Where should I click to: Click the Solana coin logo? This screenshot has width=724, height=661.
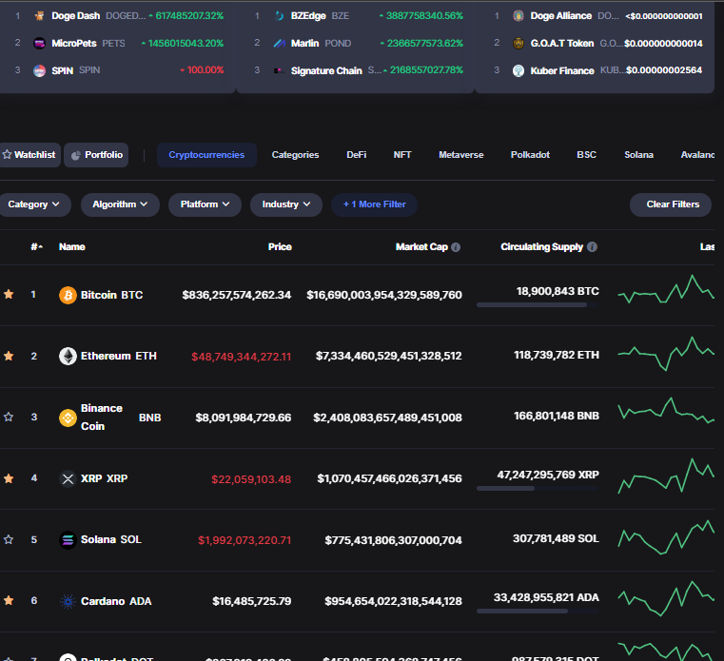pyautogui.click(x=68, y=539)
